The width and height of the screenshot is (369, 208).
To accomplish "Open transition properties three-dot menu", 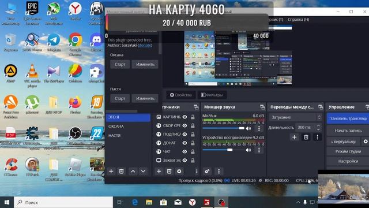I will click(x=317, y=137).
